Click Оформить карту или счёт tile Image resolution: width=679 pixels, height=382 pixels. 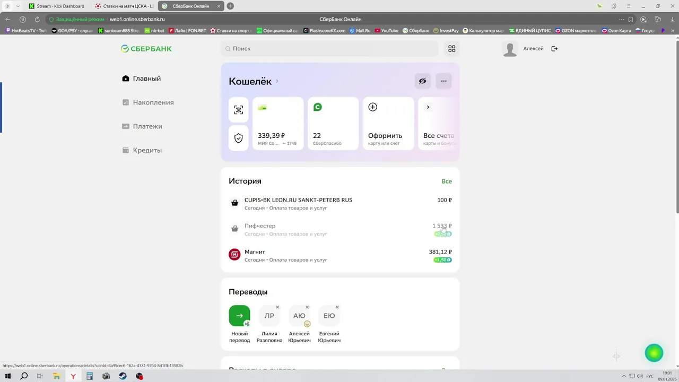click(x=388, y=124)
